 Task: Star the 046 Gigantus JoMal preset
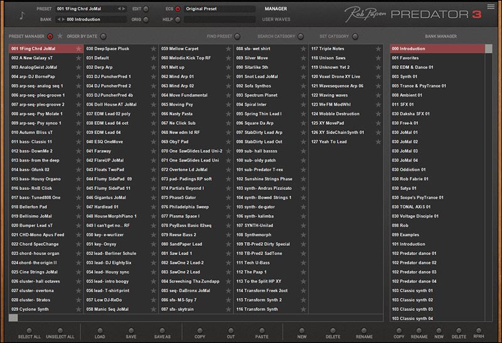[153, 198]
